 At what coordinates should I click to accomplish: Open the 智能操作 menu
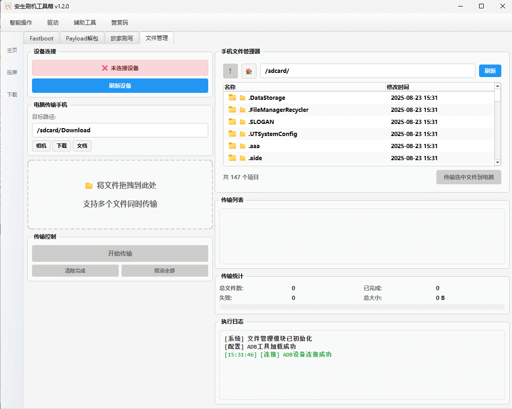pyautogui.click(x=20, y=22)
